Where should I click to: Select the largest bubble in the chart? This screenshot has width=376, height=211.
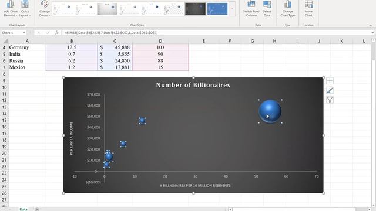click(x=270, y=111)
